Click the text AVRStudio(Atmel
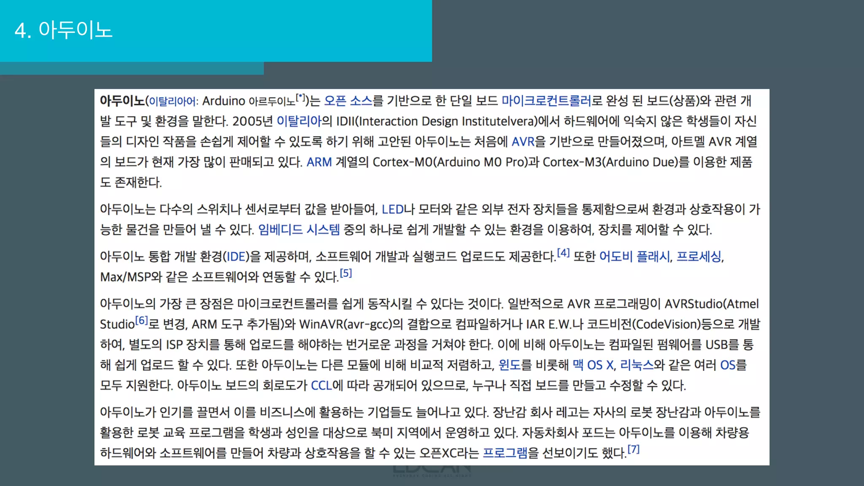The image size is (864, 486). (712, 304)
